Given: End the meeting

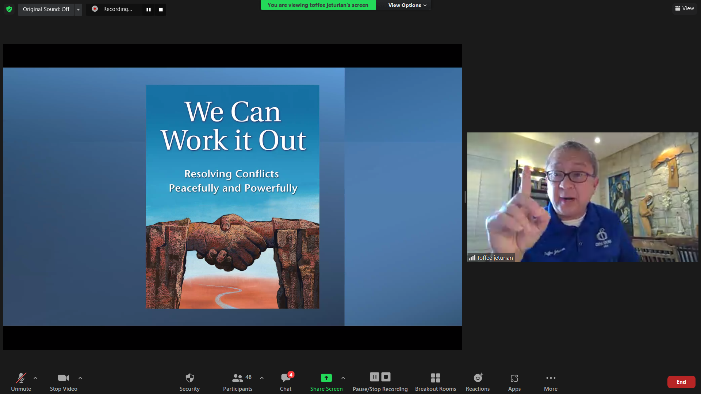Looking at the screenshot, I should 681,382.
